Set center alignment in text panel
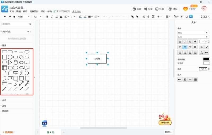Viewport: 212px width, 135px height. (x=185, y=47)
